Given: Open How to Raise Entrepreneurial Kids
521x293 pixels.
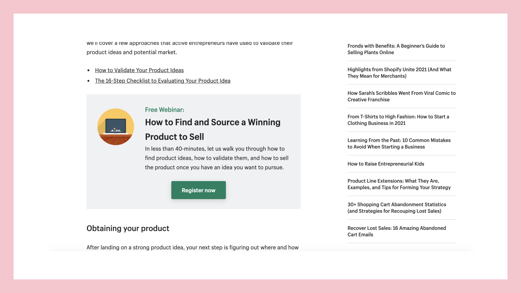Looking at the screenshot, I should pos(386,164).
